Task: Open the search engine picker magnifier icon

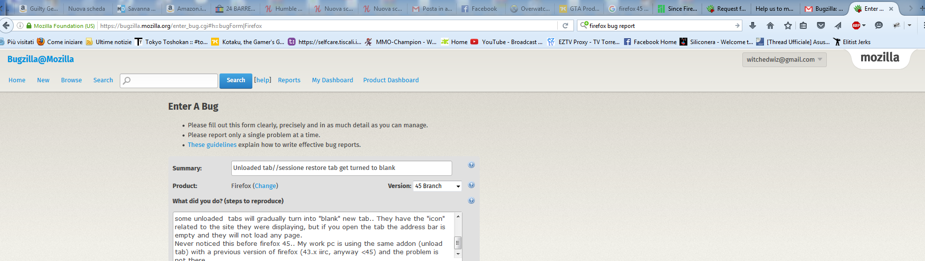Action: click(x=584, y=25)
